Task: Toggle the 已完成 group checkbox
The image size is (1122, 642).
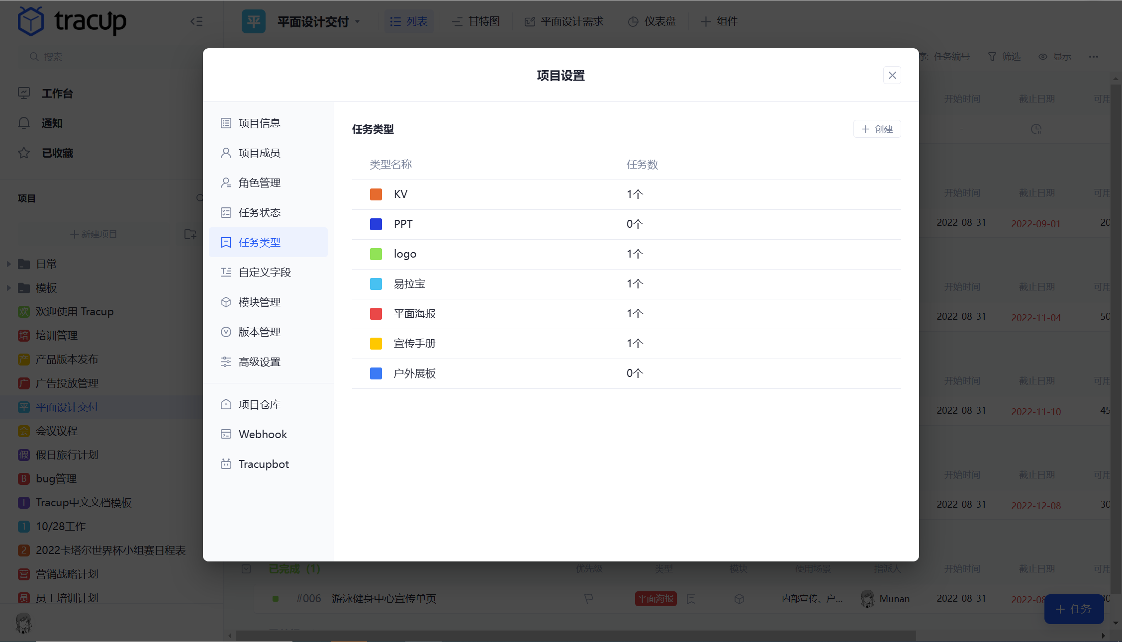Action: pyautogui.click(x=246, y=568)
